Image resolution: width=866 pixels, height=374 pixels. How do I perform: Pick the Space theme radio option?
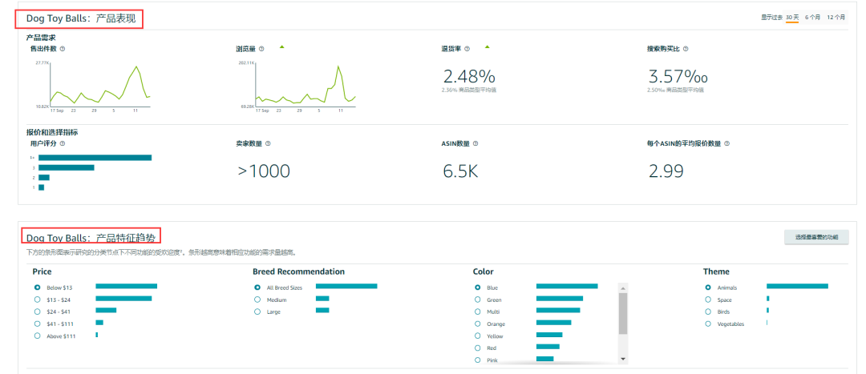(708, 299)
